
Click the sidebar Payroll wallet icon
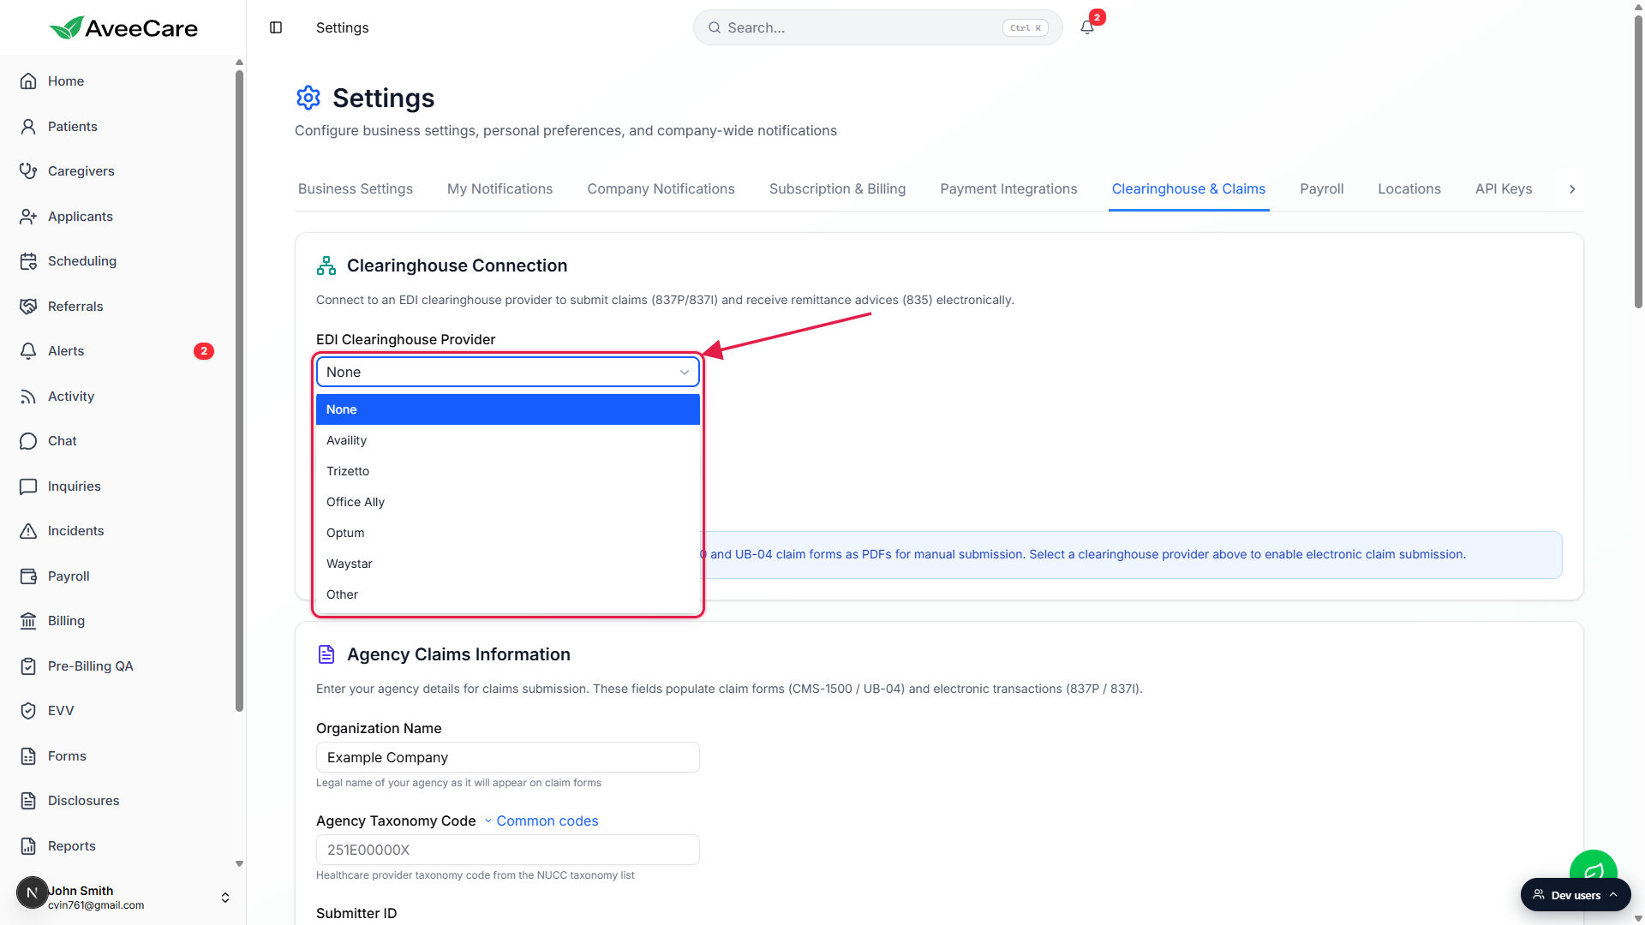(x=28, y=576)
